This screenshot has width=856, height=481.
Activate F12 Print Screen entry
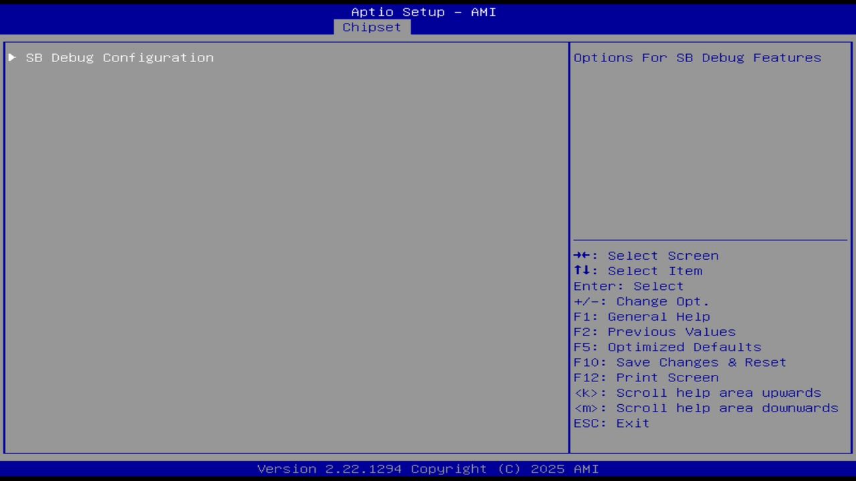(645, 377)
